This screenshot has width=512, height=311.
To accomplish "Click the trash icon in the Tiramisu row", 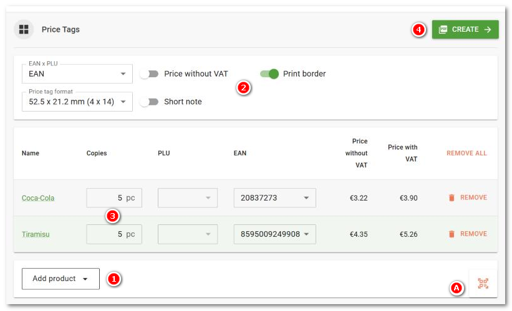I will pyautogui.click(x=452, y=234).
